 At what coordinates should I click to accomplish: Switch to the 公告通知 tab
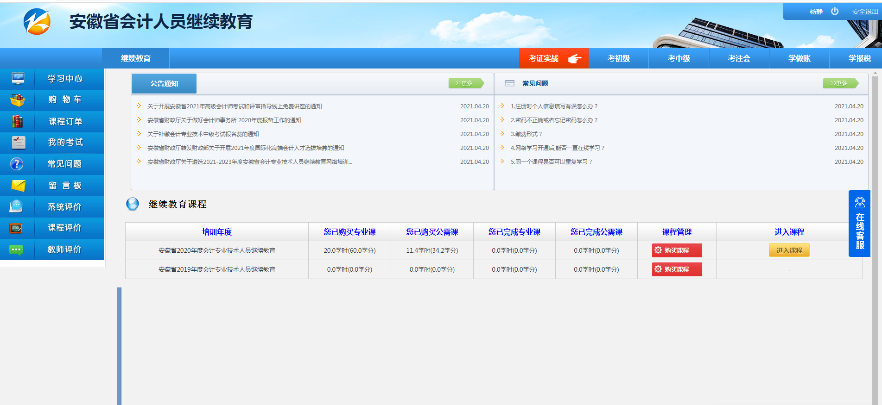(x=164, y=84)
